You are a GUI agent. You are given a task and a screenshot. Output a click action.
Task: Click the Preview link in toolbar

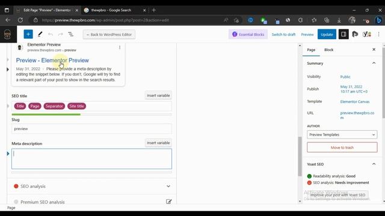[x=307, y=35]
